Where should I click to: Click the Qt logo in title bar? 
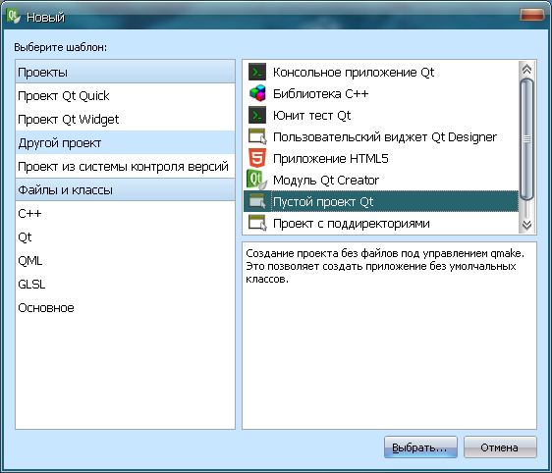coord(14,16)
